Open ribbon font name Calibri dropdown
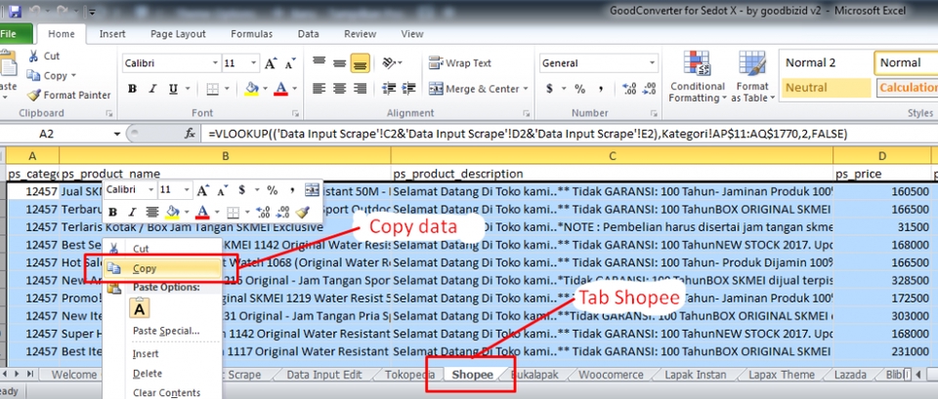Image resolution: width=938 pixels, height=399 pixels. point(215,62)
